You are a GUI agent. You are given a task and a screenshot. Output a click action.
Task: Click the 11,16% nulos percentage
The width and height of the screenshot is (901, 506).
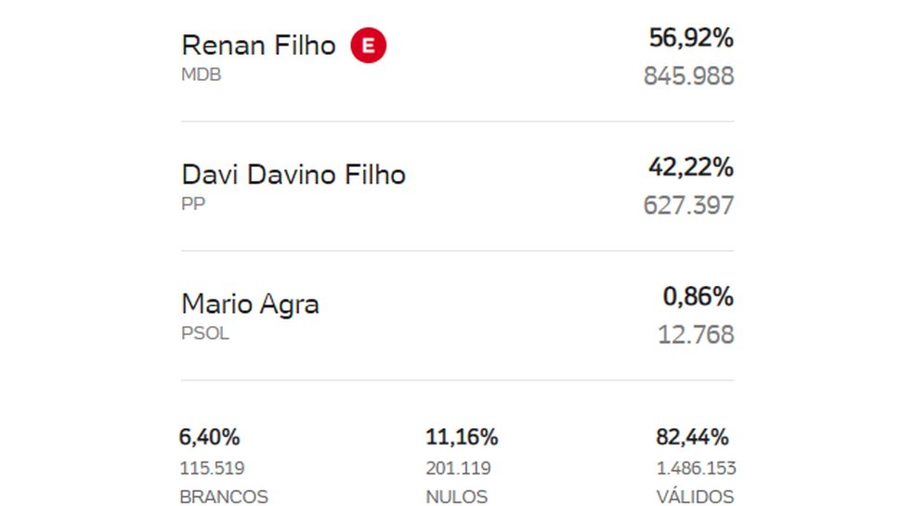click(x=462, y=437)
